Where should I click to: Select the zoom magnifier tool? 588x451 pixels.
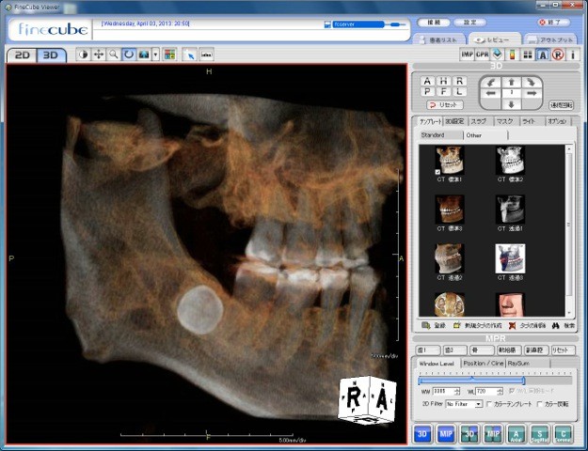[x=113, y=54]
